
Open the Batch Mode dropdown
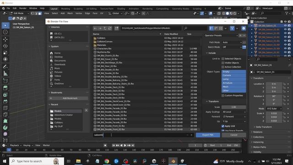coord(232,47)
